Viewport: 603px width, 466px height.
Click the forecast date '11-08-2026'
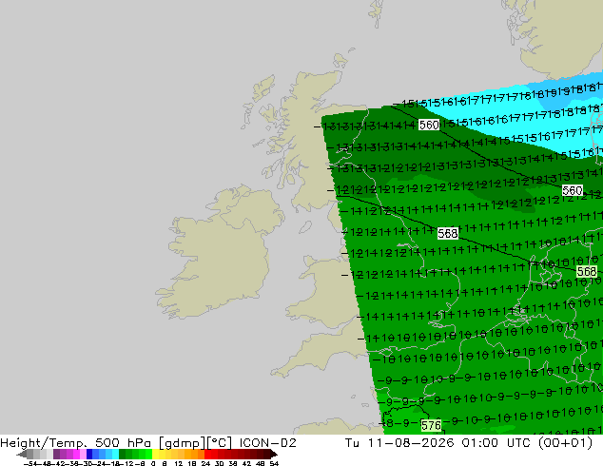point(411,443)
